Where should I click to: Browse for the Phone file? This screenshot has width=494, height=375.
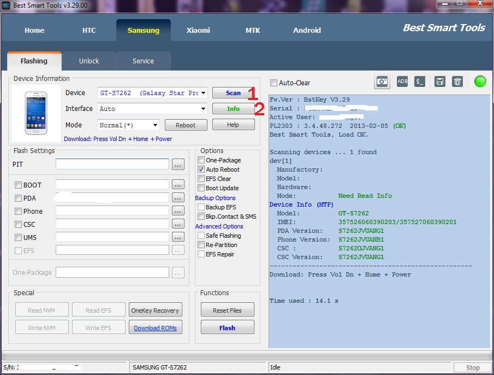(x=178, y=211)
